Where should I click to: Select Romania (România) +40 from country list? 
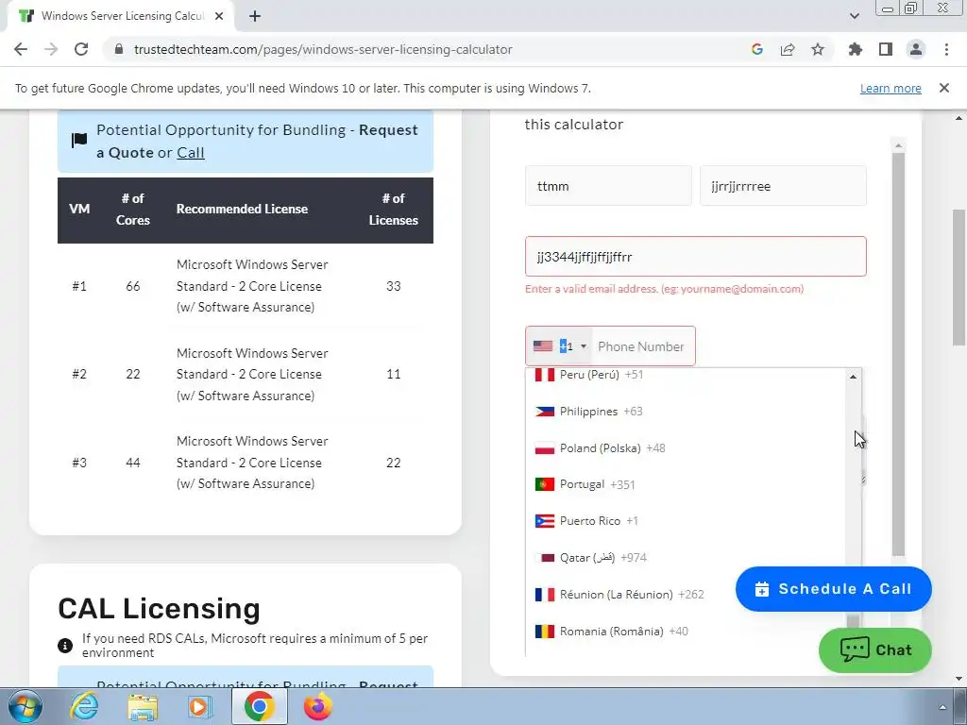coord(686,632)
